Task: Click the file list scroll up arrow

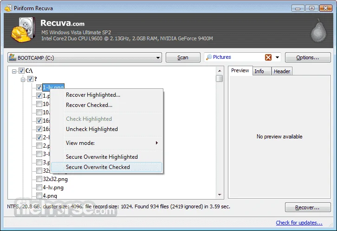Action: (x=220, y=71)
